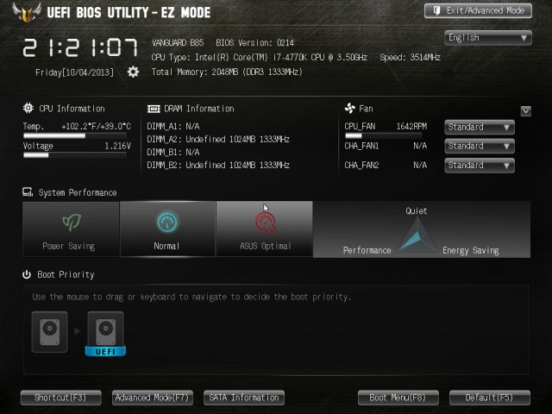The image size is (552, 414).
Task: Click the Total Memory 2048MB text
Action: pos(227,72)
